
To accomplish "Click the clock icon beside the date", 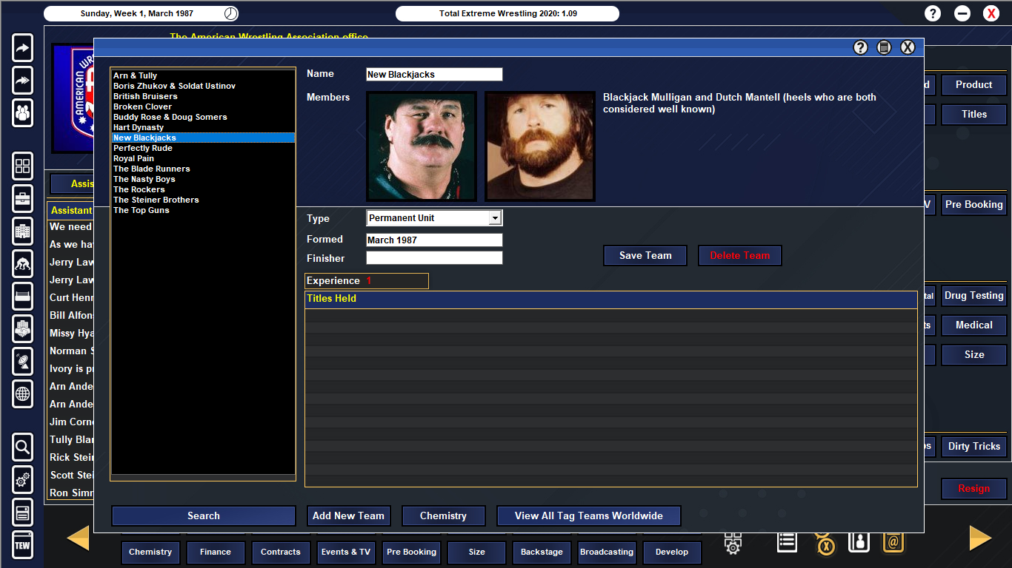I will click(x=230, y=13).
